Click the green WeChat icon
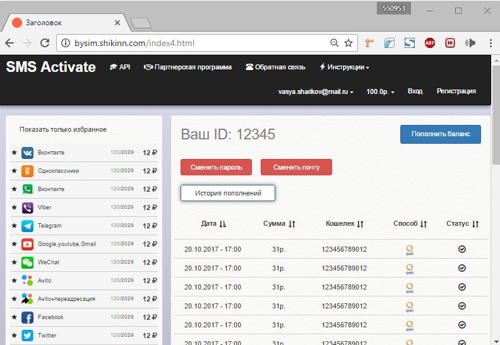The image size is (500, 345). (x=27, y=262)
